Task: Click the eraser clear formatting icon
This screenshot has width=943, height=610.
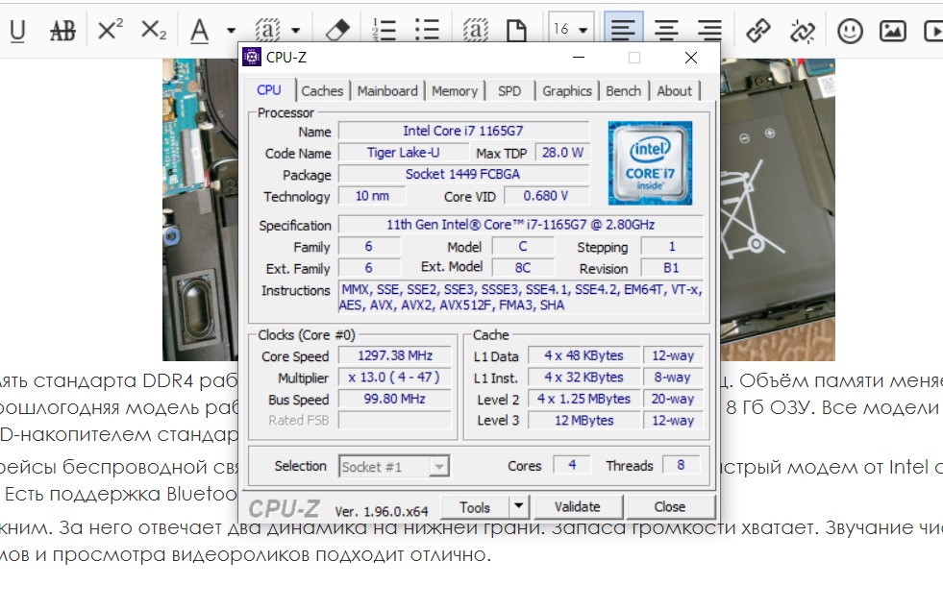Action: (x=338, y=30)
